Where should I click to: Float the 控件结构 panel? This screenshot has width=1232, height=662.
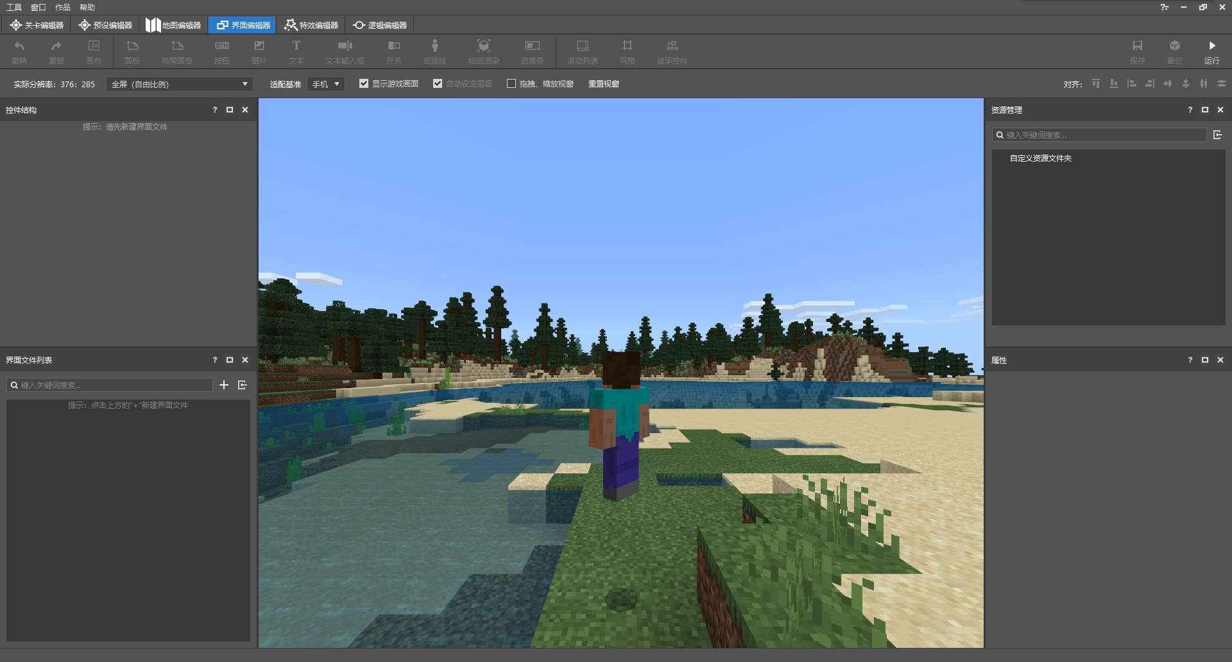pyautogui.click(x=230, y=110)
